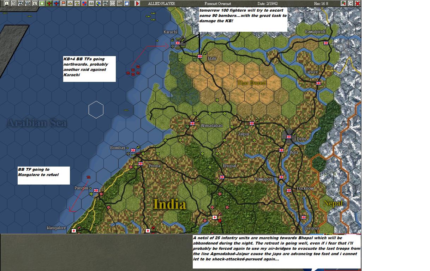The image size is (430, 271).
Task: Select the Benares base flag
Action: point(303,217)
